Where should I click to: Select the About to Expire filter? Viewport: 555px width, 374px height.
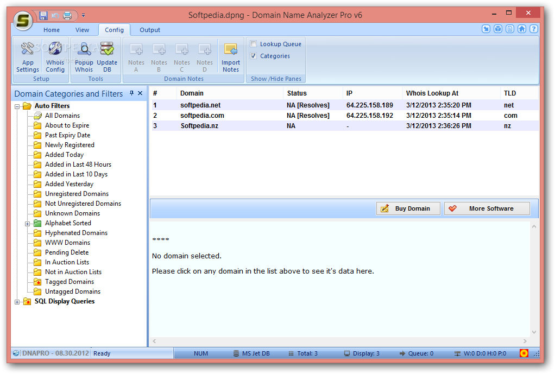67,125
